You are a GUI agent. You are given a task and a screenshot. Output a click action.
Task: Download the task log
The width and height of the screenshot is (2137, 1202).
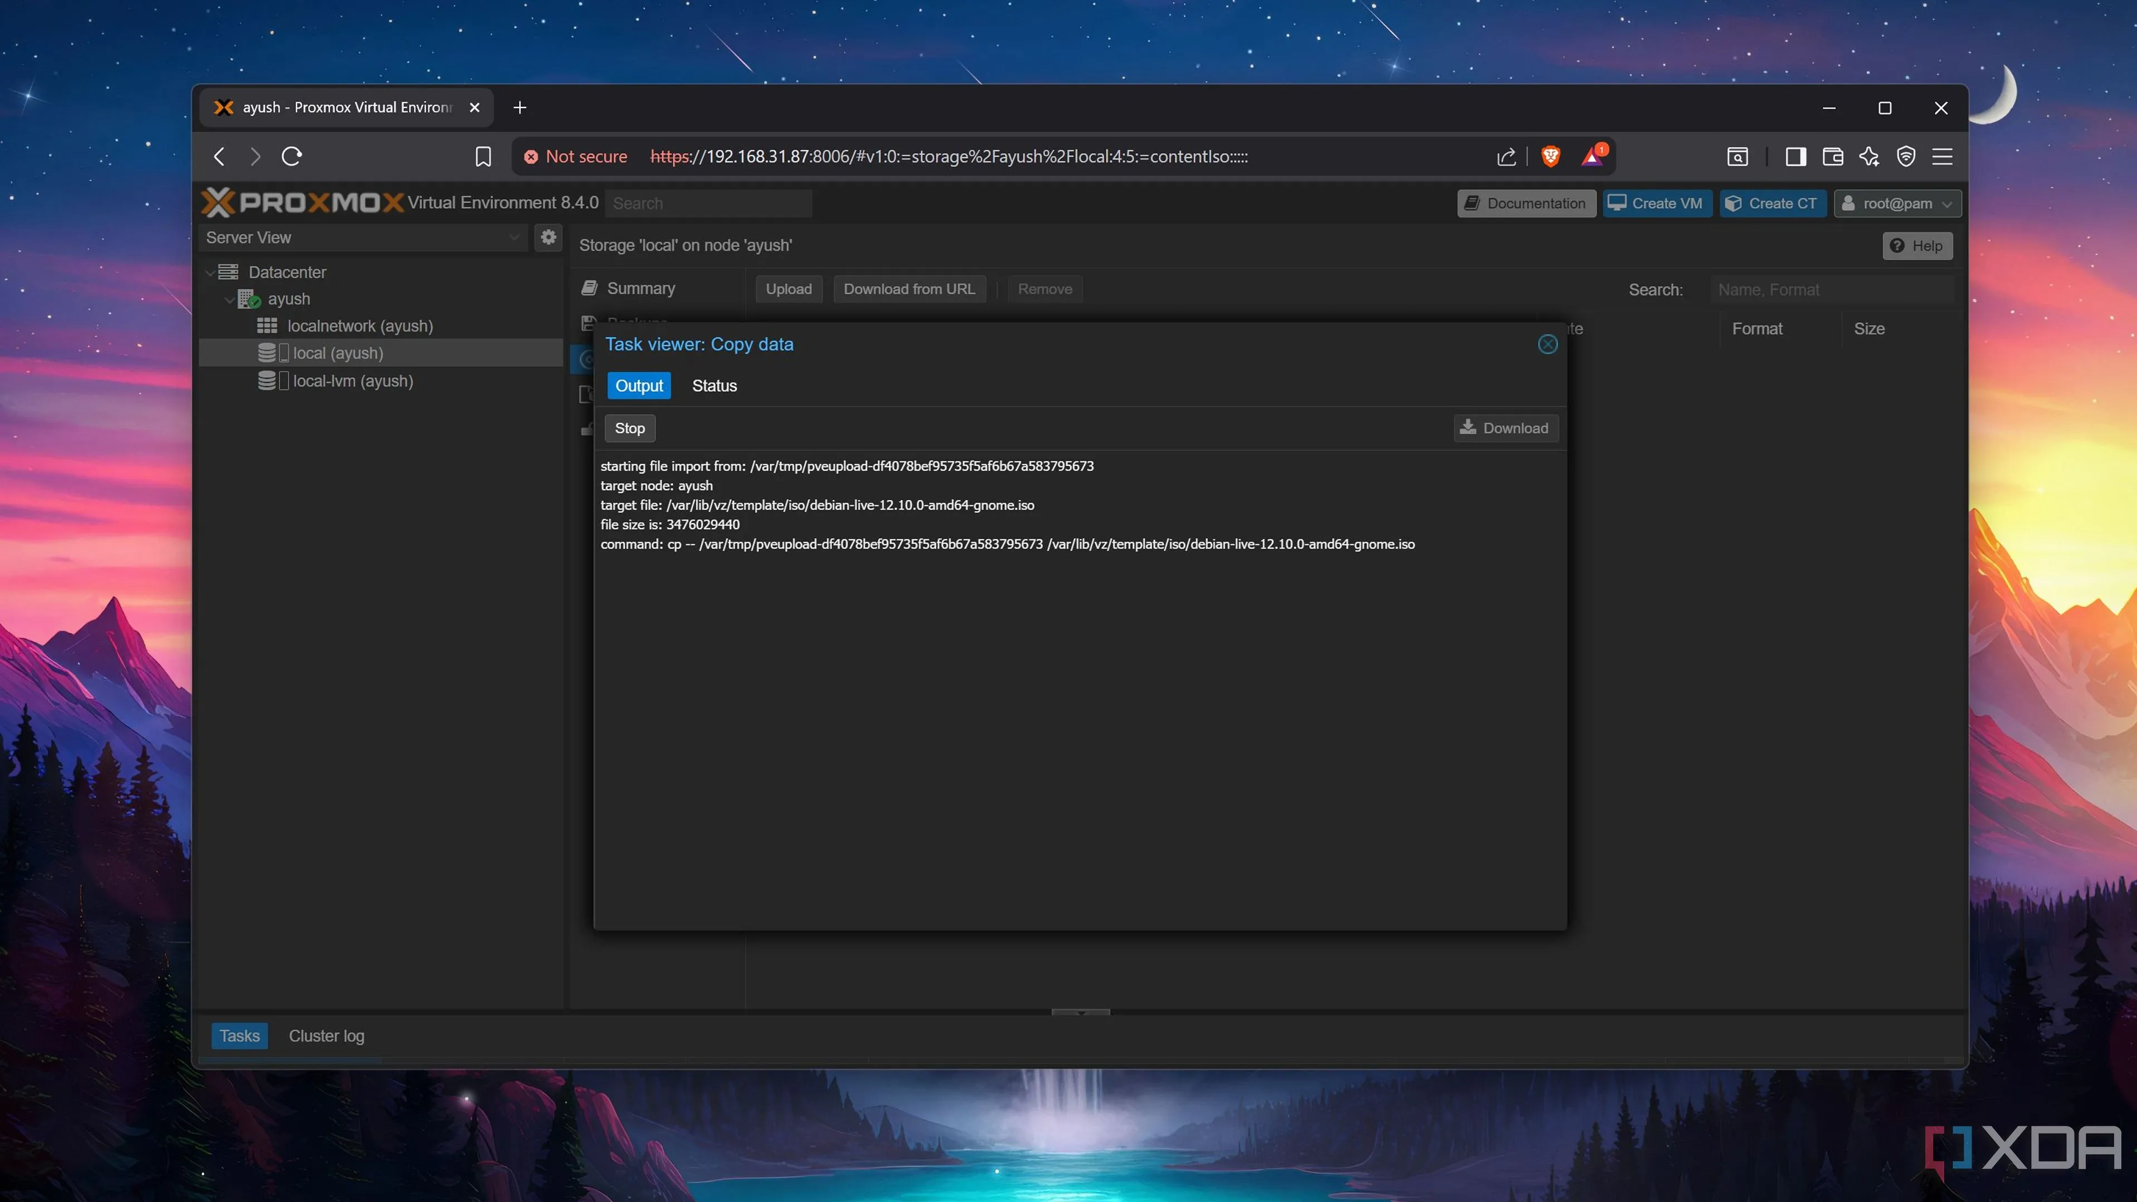click(1505, 428)
